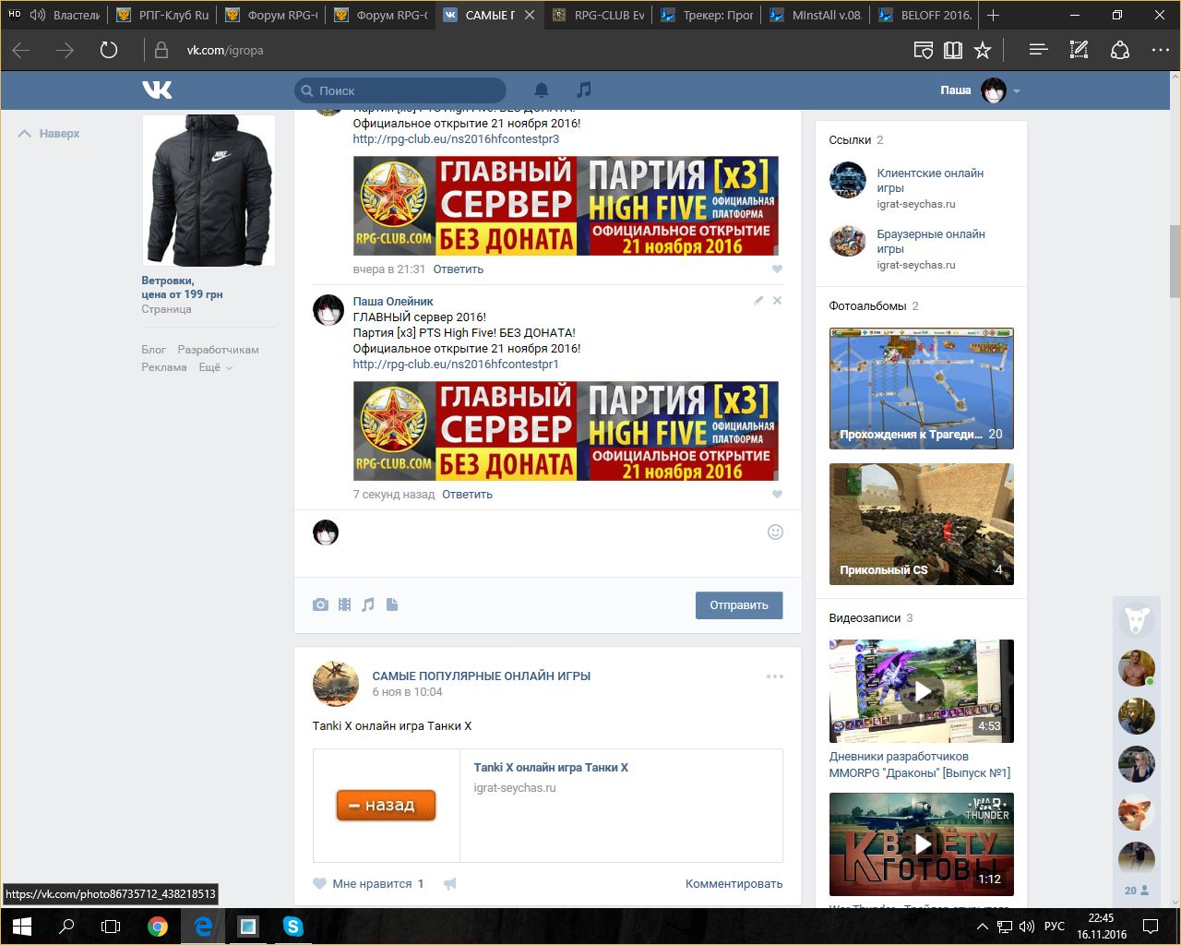Image resolution: width=1181 pixels, height=945 pixels.
Task: Open Edge's more actions ellipsis menu
Action: click(x=1161, y=50)
